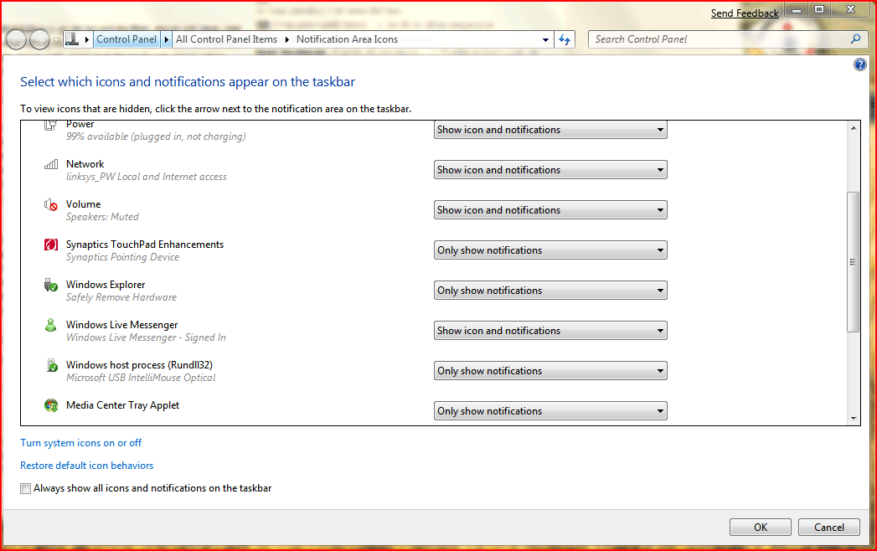The width and height of the screenshot is (877, 551).
Task: Click Synaptics TouchPad Enhancements text
Action: (x=145, y=245)
